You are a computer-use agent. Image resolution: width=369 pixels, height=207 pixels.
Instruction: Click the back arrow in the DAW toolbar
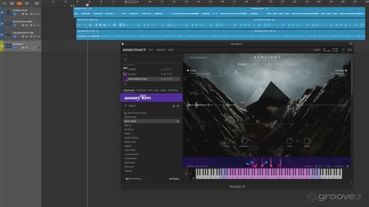click(5, 3)
